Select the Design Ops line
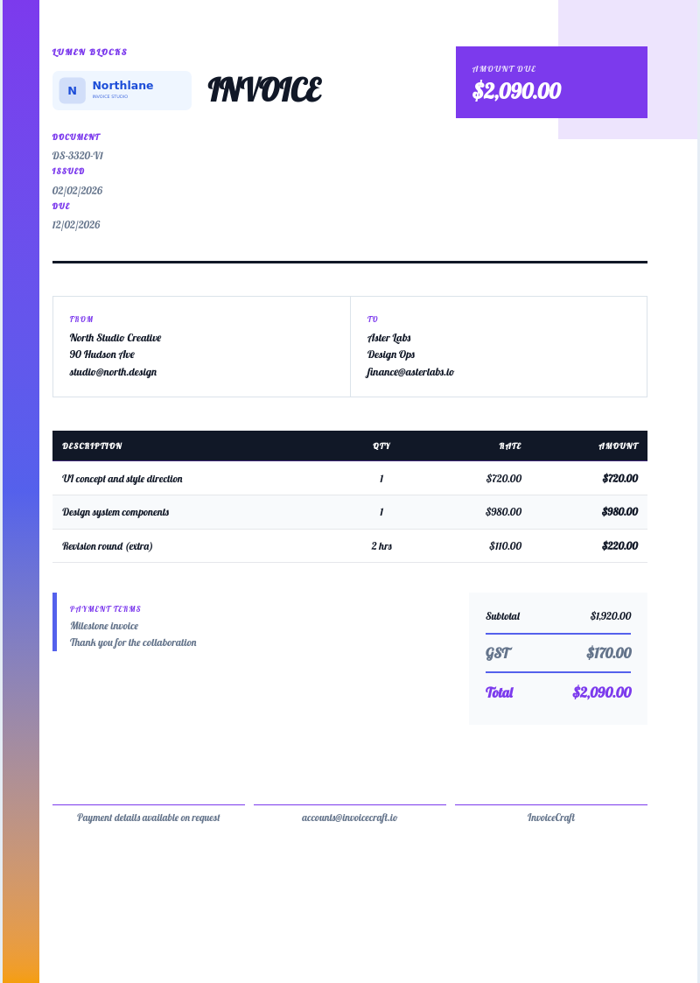Image resolution: width=700 pixels, height=983 pixels. (x=391, y=355)
